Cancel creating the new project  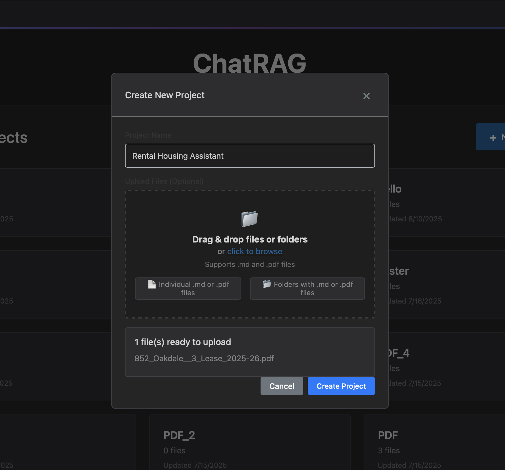282,386
